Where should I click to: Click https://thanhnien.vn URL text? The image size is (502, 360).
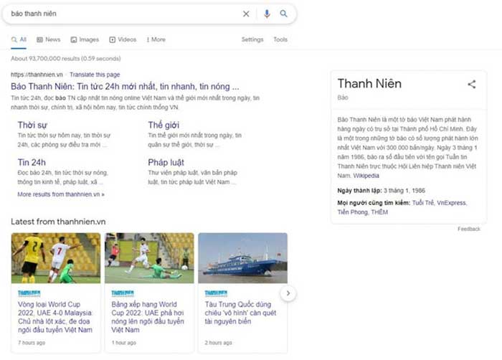click(37, 75)
